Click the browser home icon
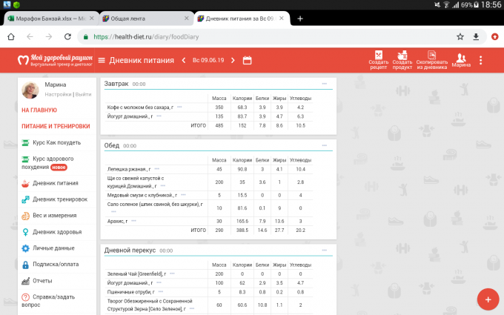Screen dimensions: 504x315 (11, 36)
